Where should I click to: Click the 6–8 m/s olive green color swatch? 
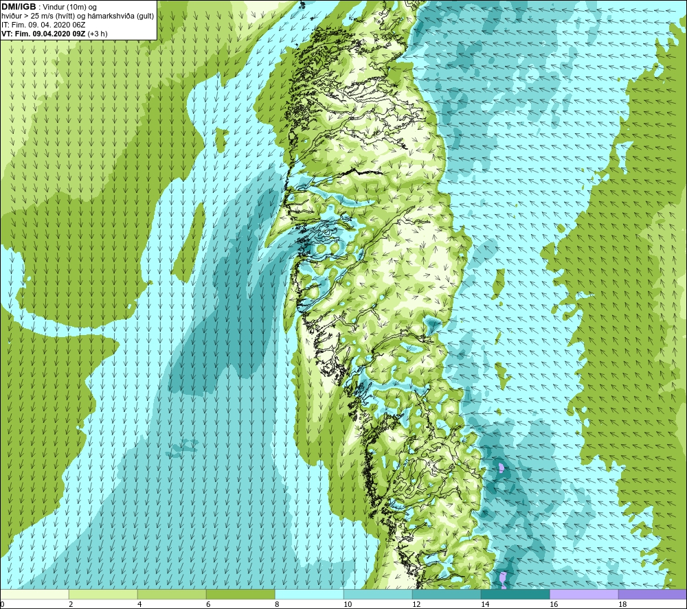pyautogui.click(x=240, y=594)
